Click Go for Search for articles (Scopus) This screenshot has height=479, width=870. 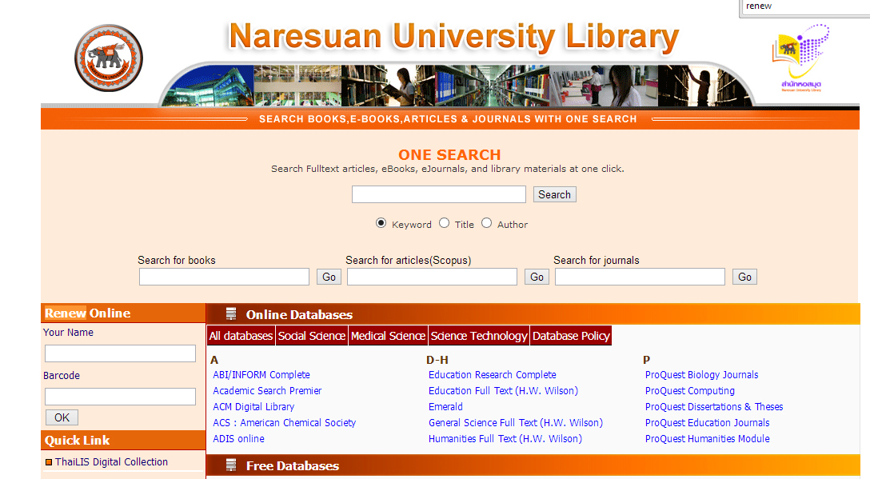(537, 277)
